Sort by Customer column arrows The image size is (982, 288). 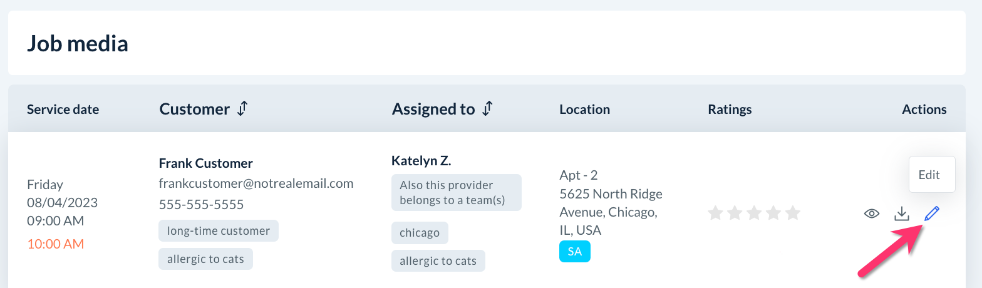pyautogui.click(x=243, y=109)
